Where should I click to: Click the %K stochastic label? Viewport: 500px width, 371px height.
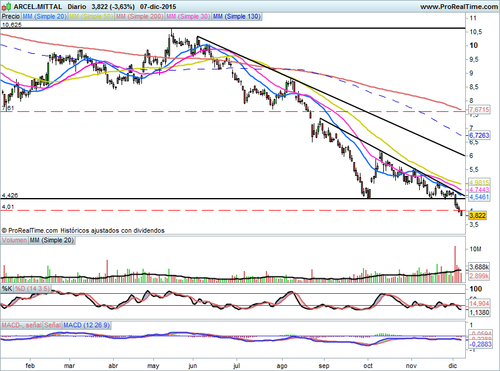7,288
